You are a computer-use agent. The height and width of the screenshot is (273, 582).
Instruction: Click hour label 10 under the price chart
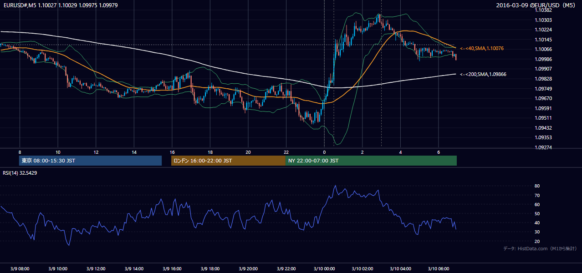(58, 152)
